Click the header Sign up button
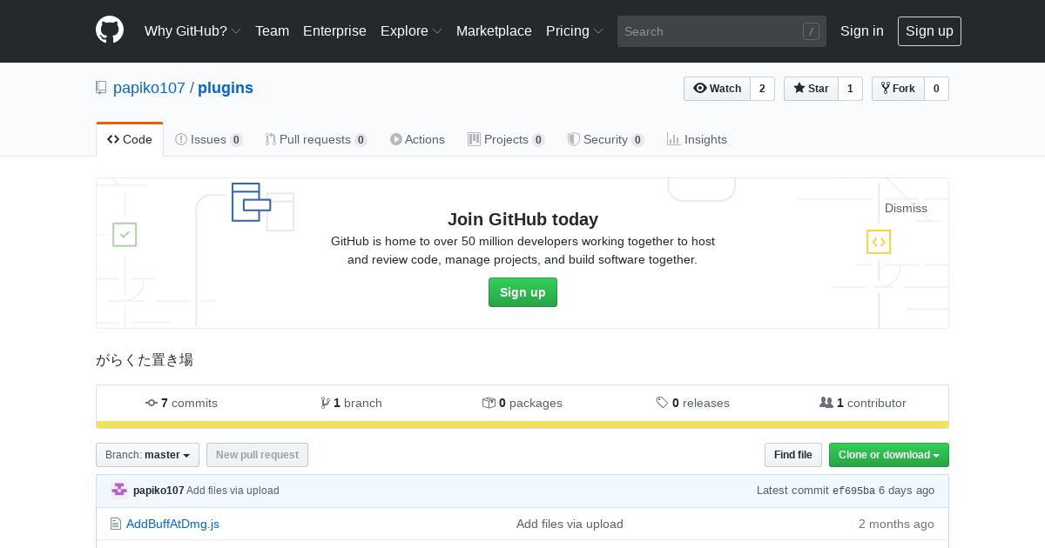The image size is (1045, 548). click(929, 30)
